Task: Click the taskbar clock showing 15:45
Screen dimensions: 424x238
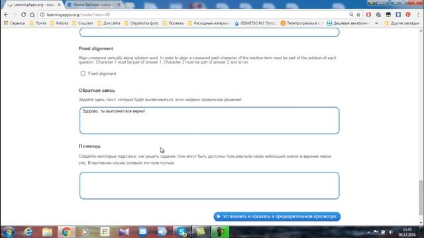Action: tap(407, 232)
